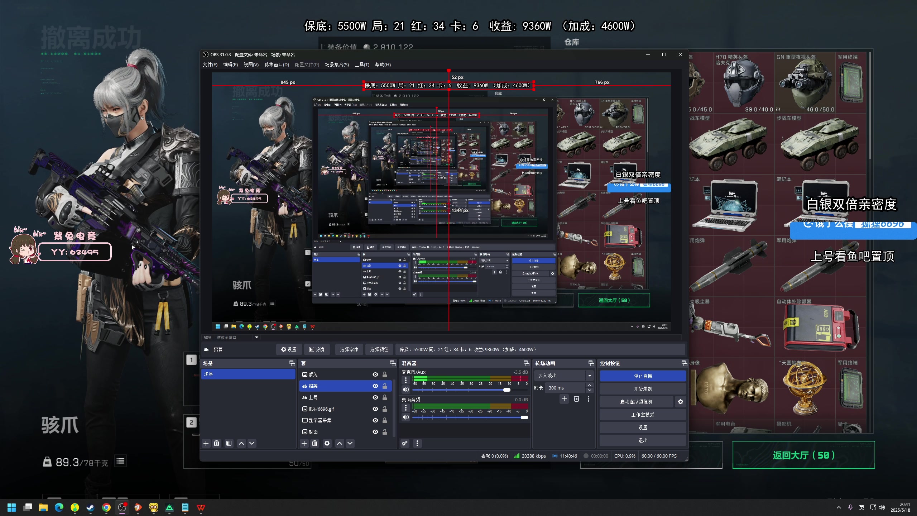The image size is (917, 516).
Task: Open transition three-dot properties menu
Action: 589,399
